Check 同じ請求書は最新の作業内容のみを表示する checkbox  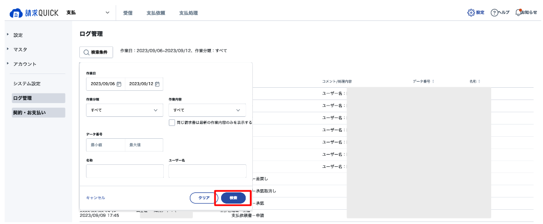[x=172, y=122]
